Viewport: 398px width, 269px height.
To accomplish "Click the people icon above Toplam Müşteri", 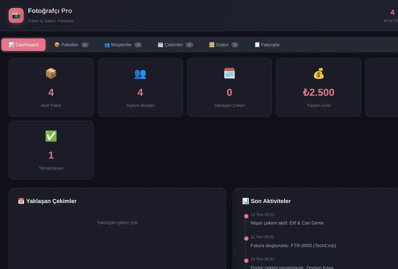I will [140, 73].
